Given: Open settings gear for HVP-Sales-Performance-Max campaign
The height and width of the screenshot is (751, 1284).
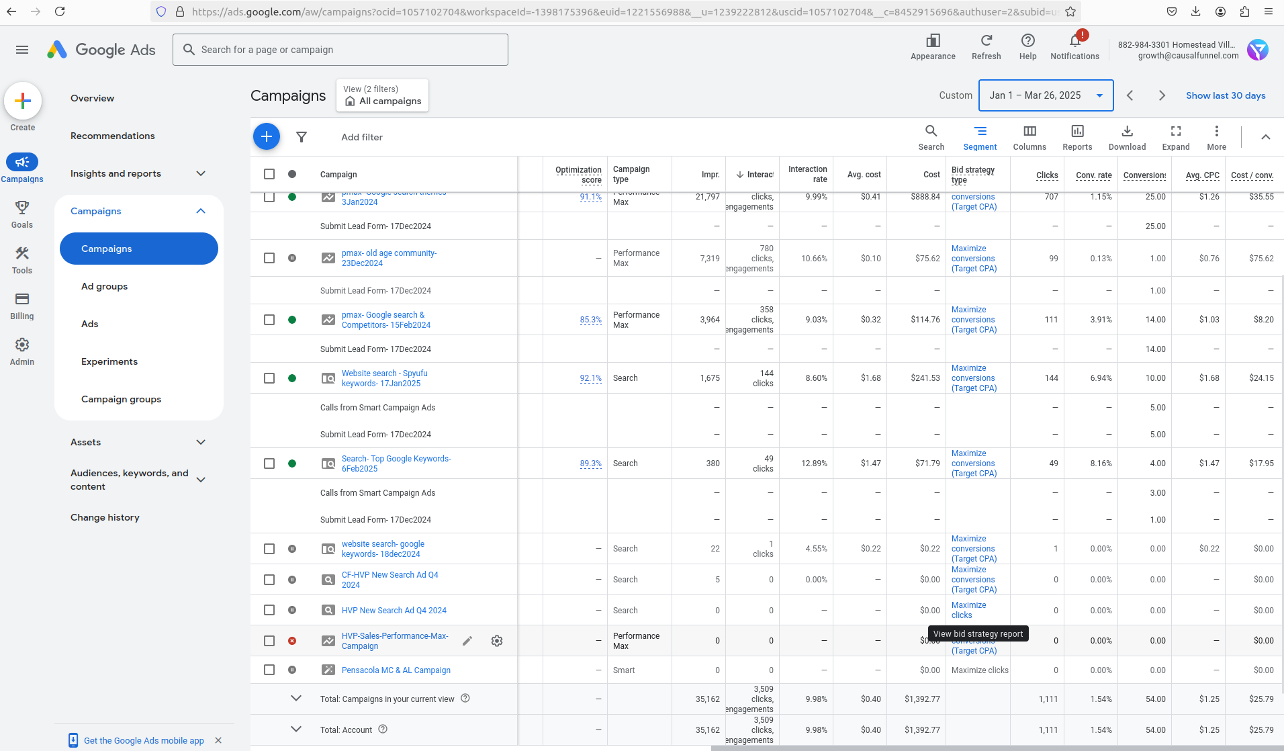Looking at the screenshot, I should click(497, 641).
